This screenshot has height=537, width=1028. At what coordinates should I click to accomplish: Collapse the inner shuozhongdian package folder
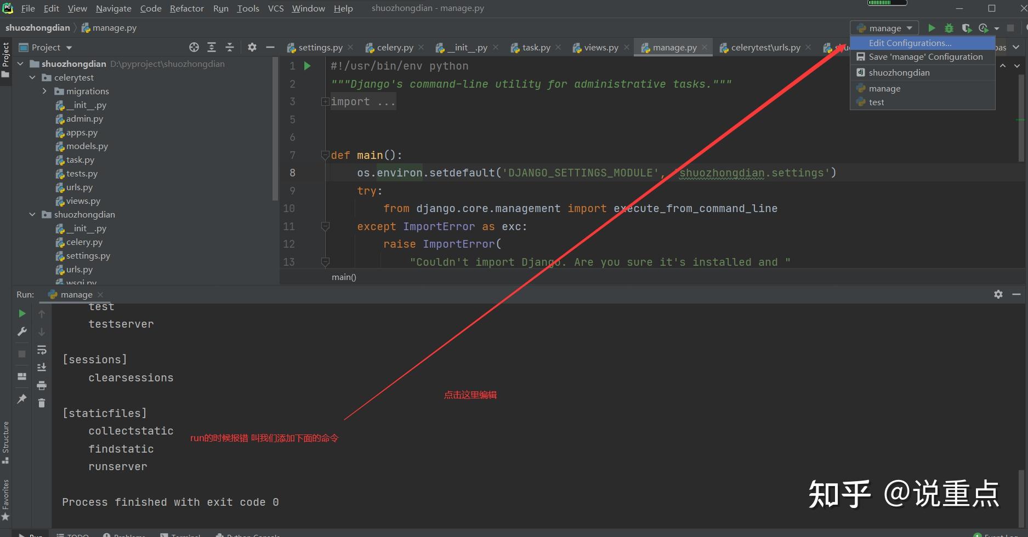point(32,214)
